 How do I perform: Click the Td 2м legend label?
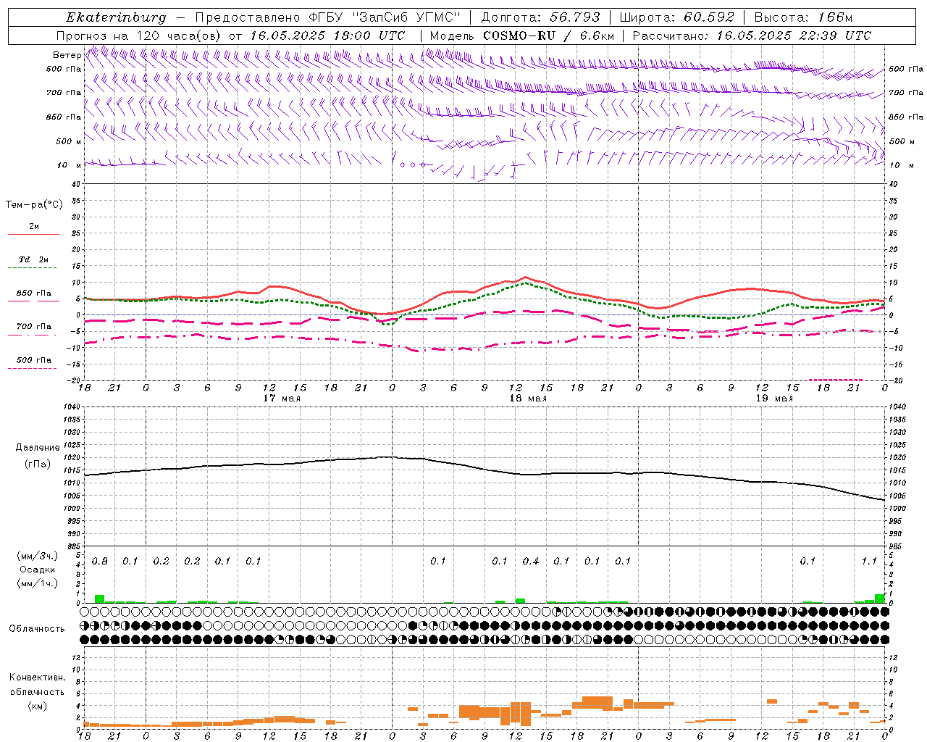[x=34, y=259]
